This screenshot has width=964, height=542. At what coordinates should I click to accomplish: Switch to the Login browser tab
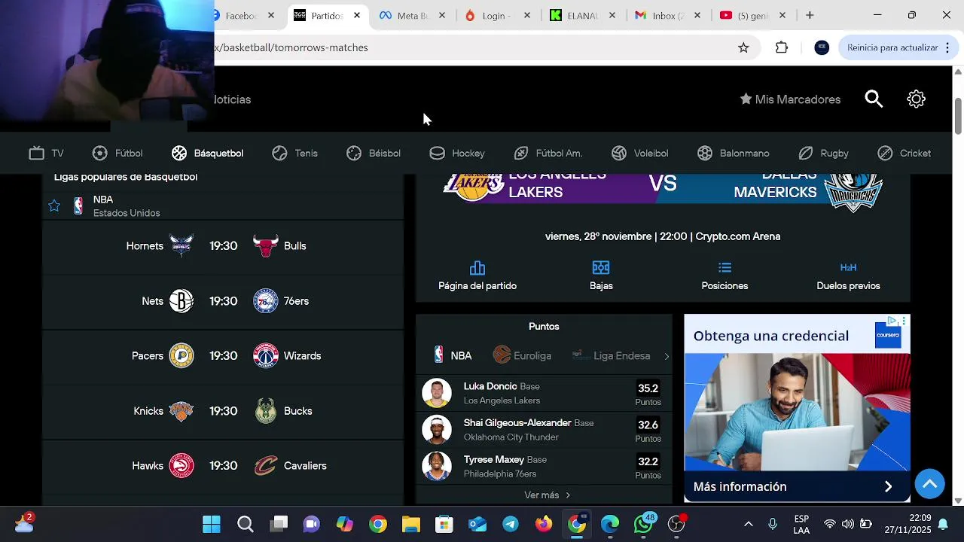[x=497, y=15]
